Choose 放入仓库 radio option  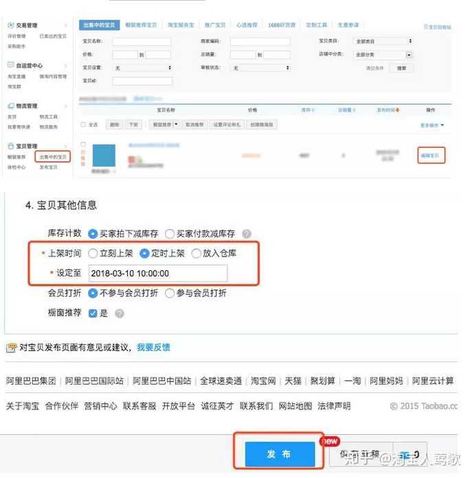196,253
